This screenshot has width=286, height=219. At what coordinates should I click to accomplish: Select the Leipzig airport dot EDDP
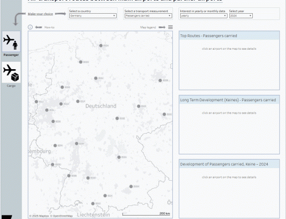point(138,106)
